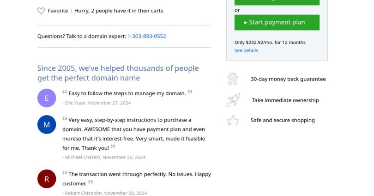The height and width of the screenshot is (196, 374).
Task: Click the dark red R reviewer avatar
Action: pos(47,179)
